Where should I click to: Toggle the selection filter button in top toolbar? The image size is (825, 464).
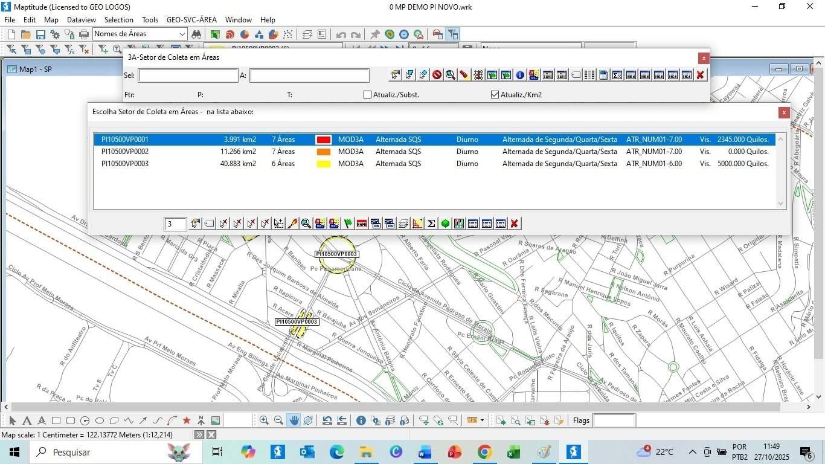(x=452, y=34)
